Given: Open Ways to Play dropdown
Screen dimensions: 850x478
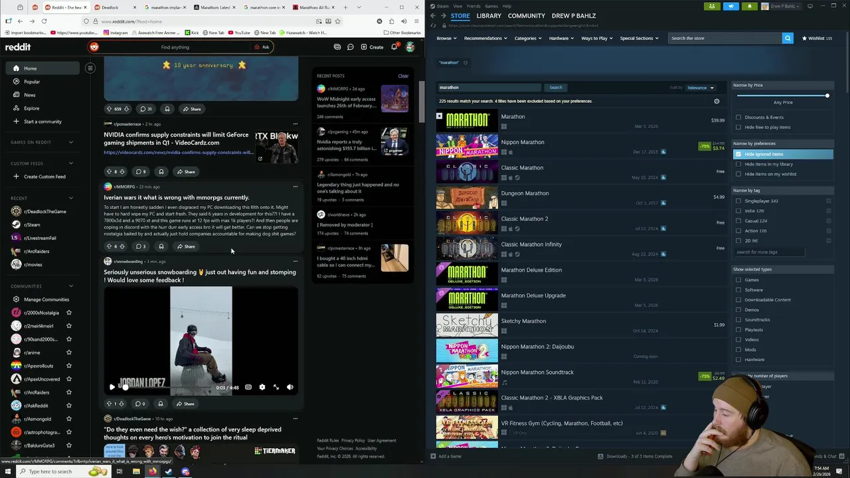Looking at the screenshot, I should (x=597, y=38).
